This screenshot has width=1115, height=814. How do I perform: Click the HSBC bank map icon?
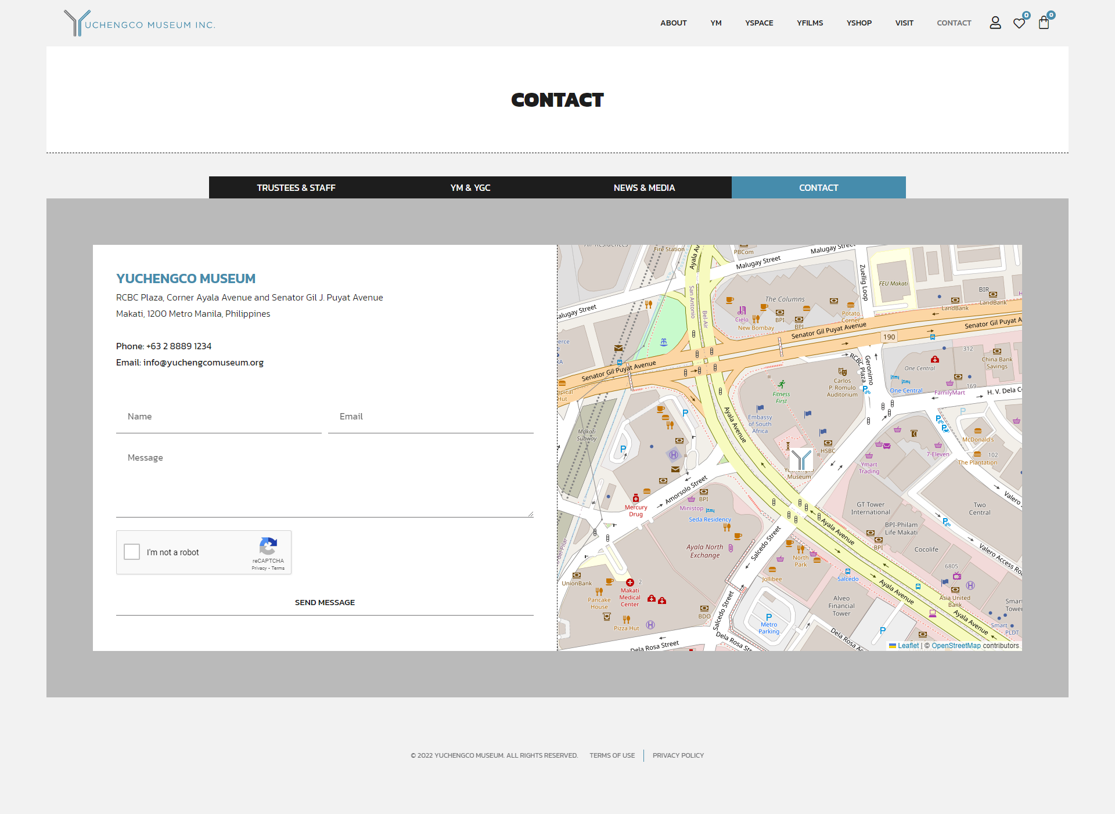point(828,443)
